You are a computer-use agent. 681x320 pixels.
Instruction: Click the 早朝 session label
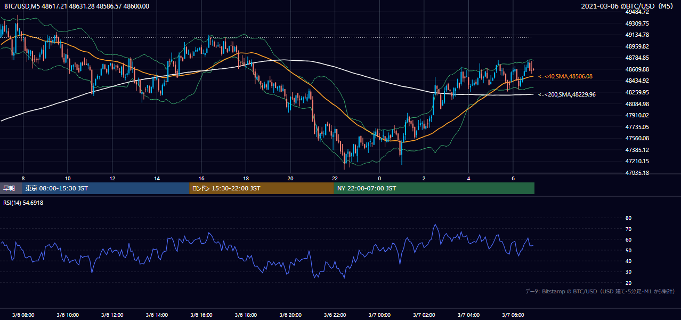point(9,188)
